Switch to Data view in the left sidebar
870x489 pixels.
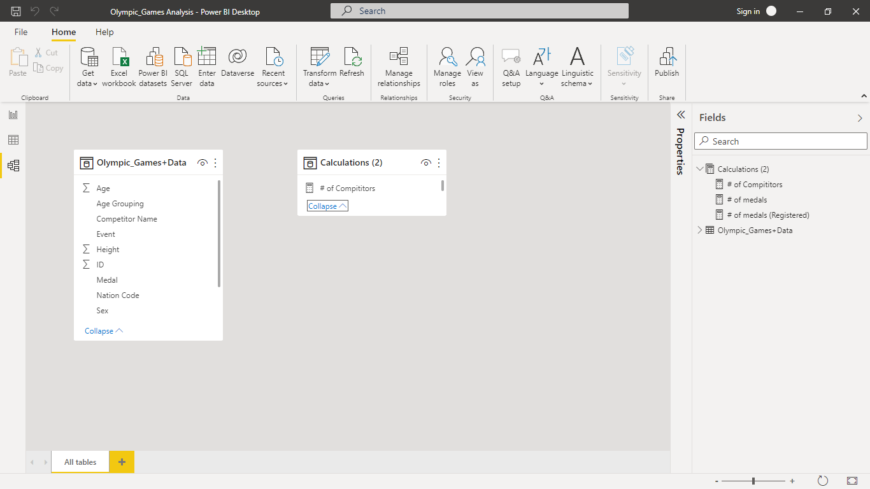click(x=13, y=140)
